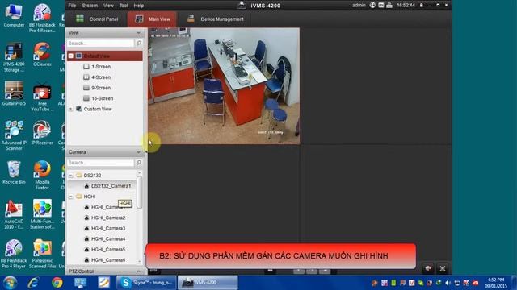Open BB FlashBack Pro 4 Recorder desktop icon
The width and height of the screenshot is (517, 290).
(42, 19)
